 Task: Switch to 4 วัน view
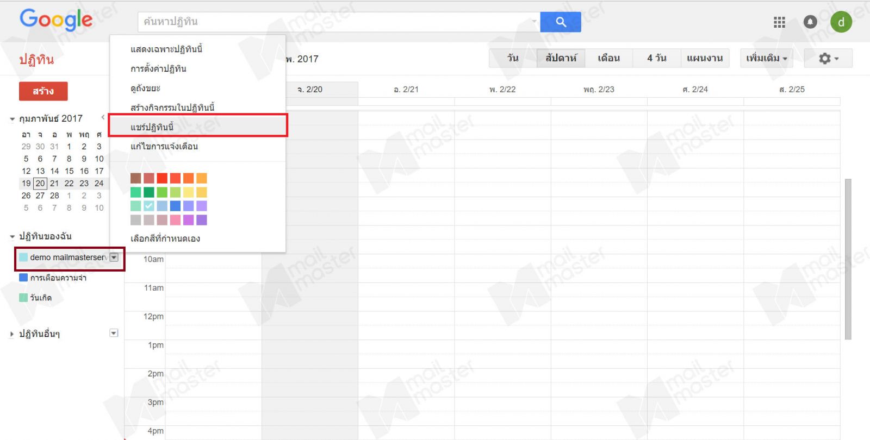tap(656, 58)
